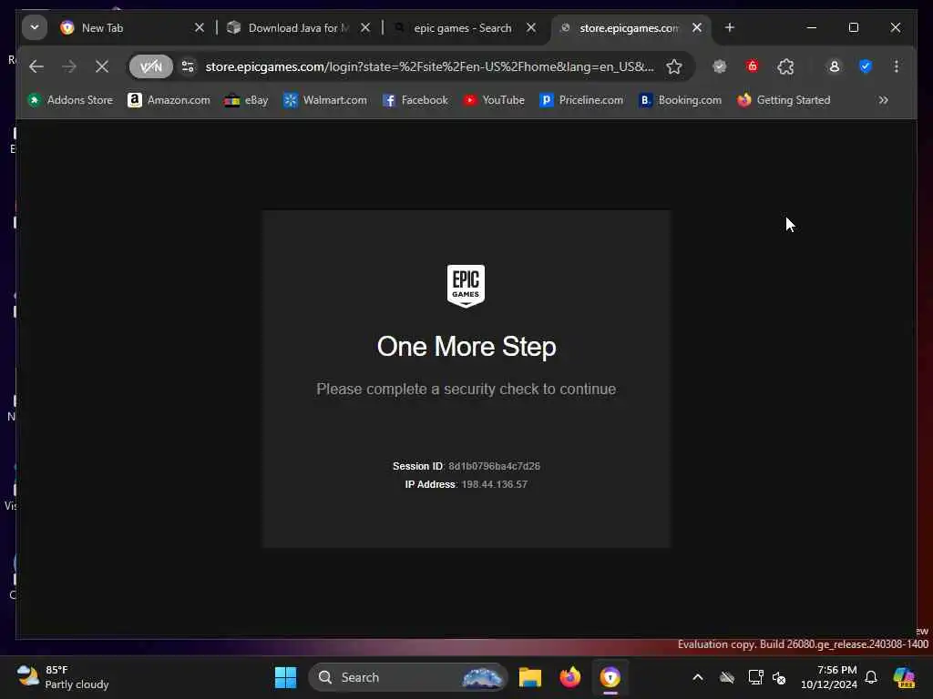Viewport: 933px width, 699px height.
Task: Open the Copilot preview taskbar icon
Action: (x=904, y=677)
